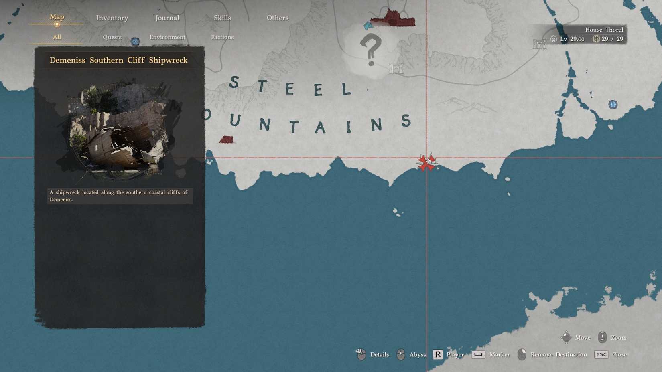Click the blue crystal icon near the fortress
The image size is (662, 372).
(x=368, y=26)
